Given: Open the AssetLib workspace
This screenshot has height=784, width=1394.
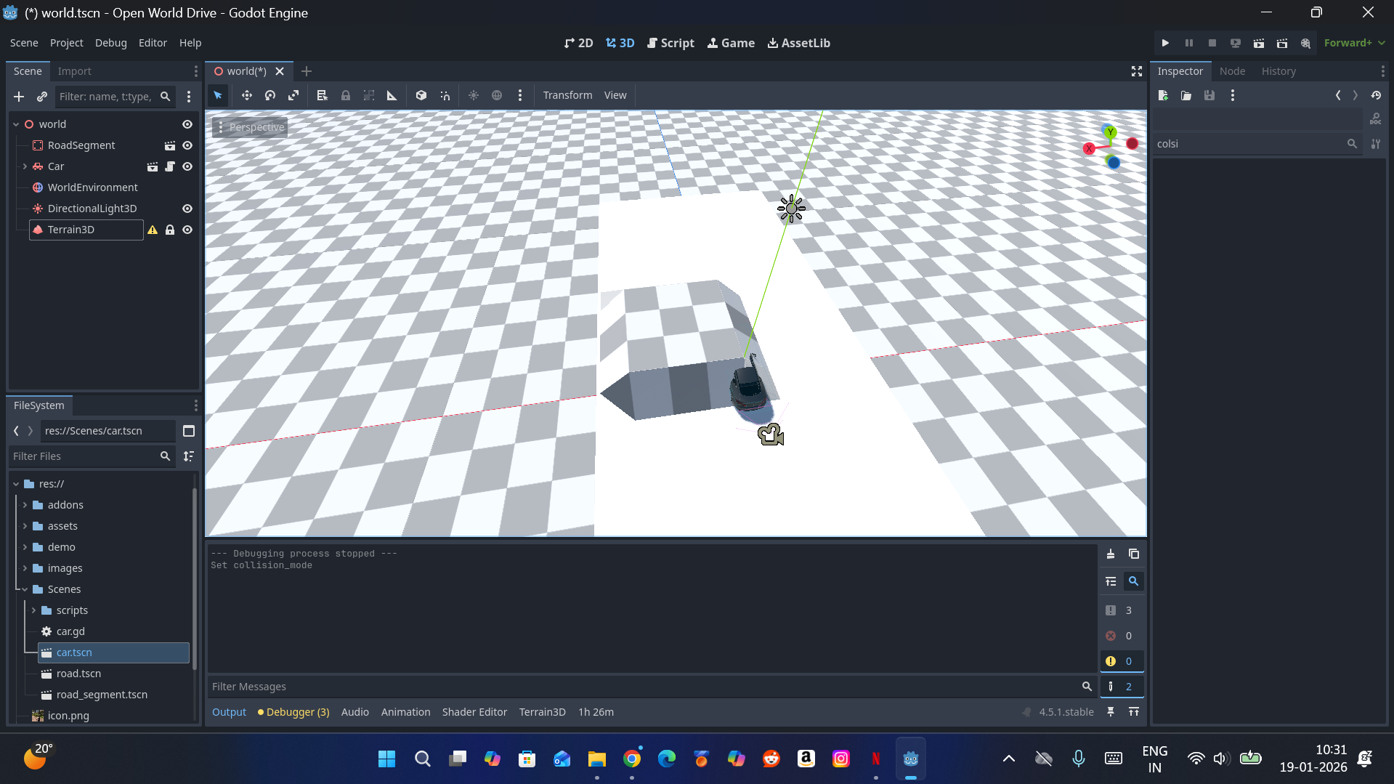Looking at the screenshot, I should coord(798,43).
